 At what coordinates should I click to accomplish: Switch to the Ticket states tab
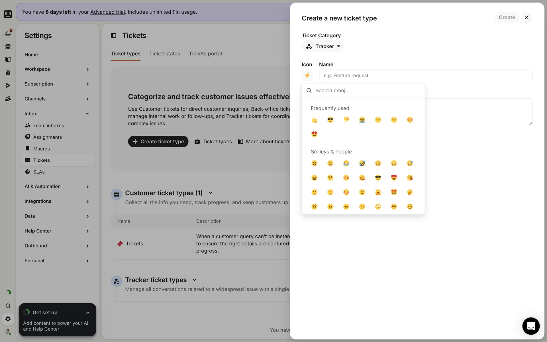164,54
